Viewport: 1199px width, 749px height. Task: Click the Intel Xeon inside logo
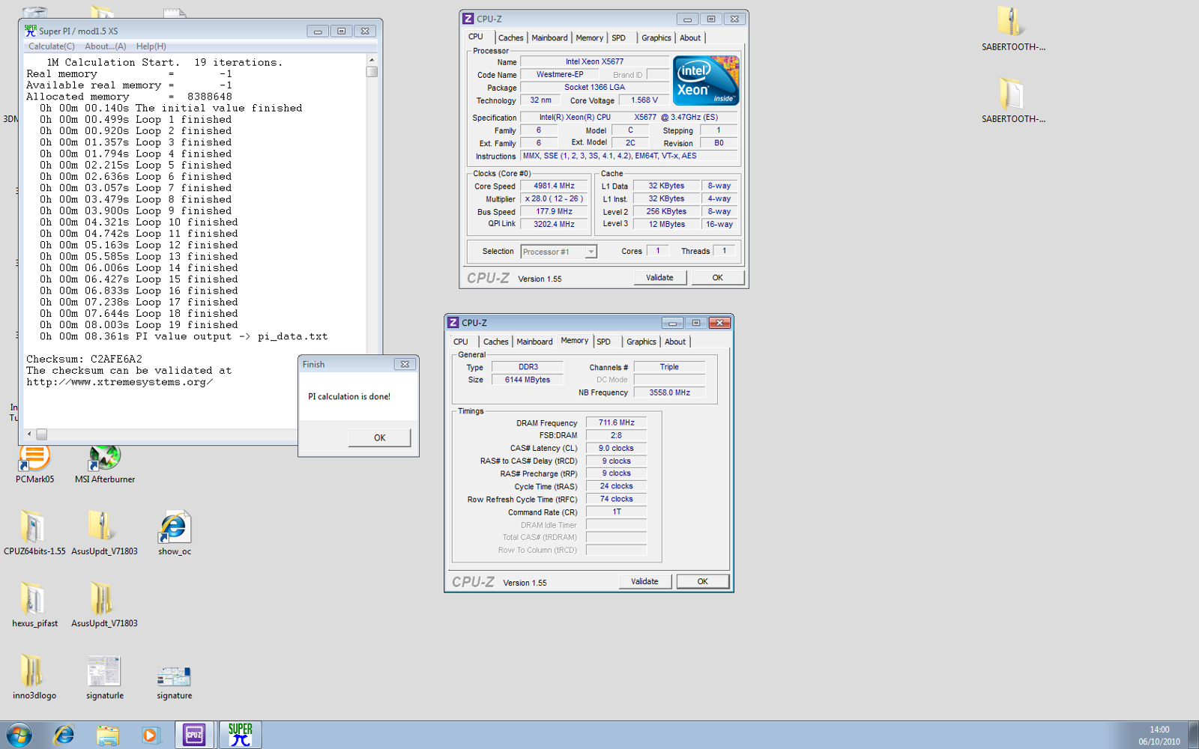pos(707,80)
